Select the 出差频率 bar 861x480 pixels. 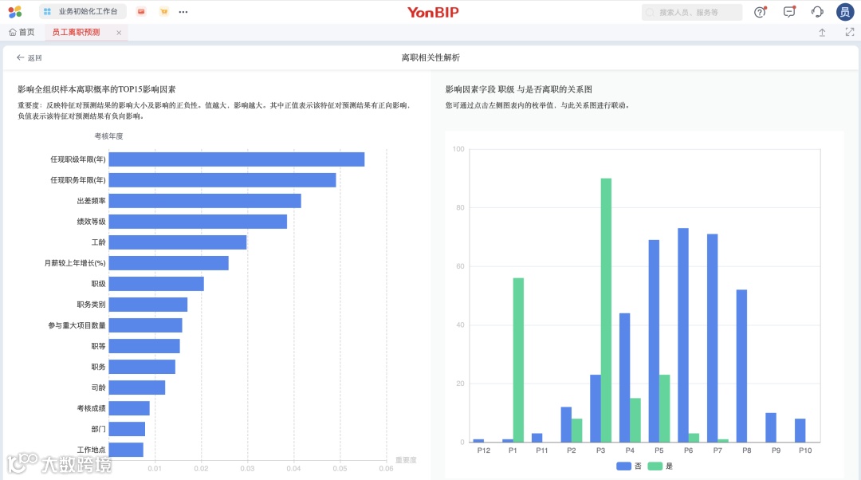coord(205,201)
